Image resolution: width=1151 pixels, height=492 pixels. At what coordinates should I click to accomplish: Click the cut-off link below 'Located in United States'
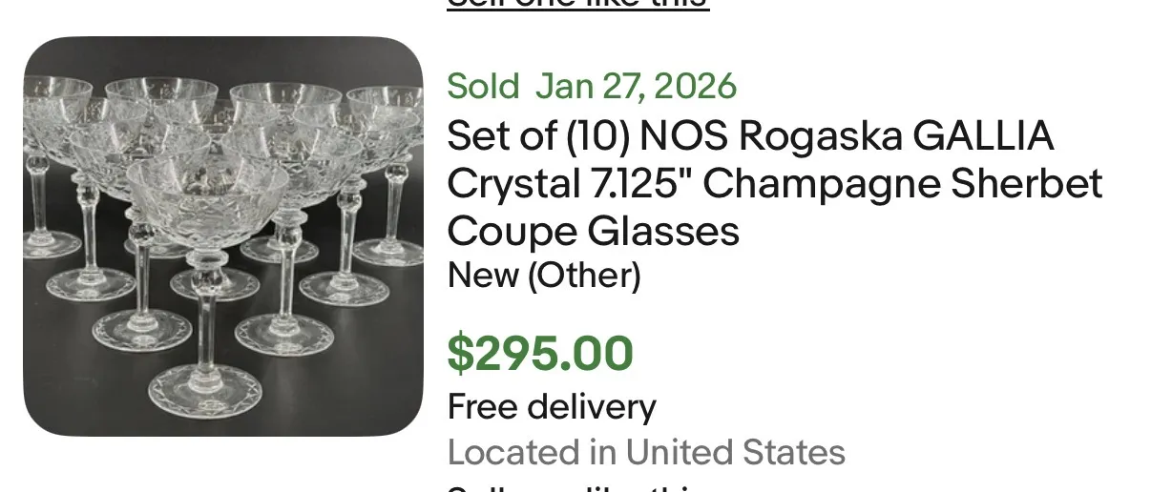coord(577,487)
